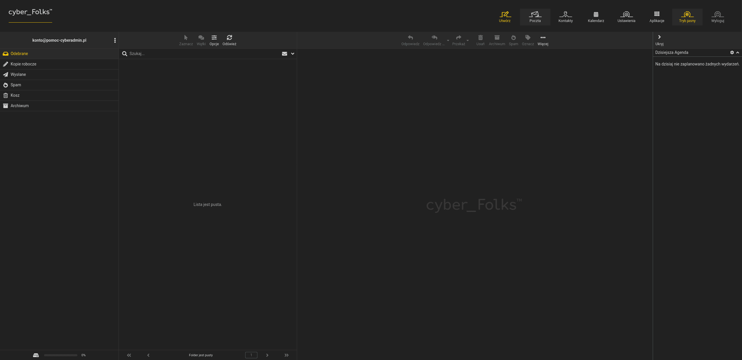Hide the agenda panel with Ukryj
742x360 pixels.
(659, 40)
